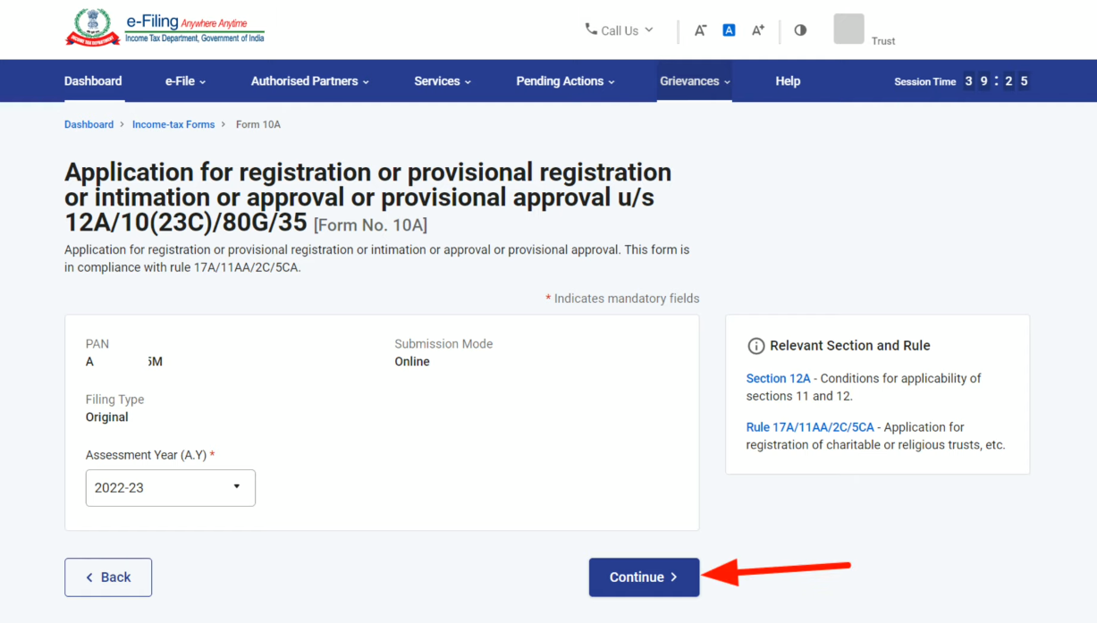Toggle high contrast mode icon
This screenshot has height=623, width=1097.
[x=800, y=29]
